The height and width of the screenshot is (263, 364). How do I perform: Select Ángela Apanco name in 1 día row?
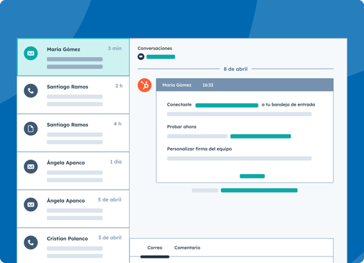[66, 162]
